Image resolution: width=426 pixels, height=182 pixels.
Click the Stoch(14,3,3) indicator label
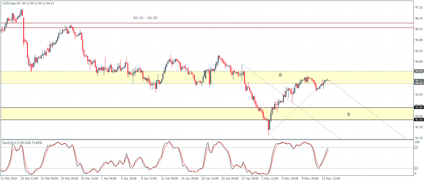(11, 143)
